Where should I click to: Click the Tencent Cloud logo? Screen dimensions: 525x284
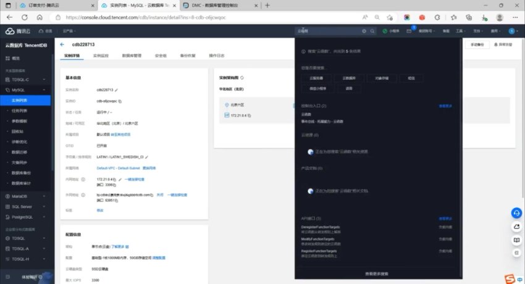(x=18, y=31)
